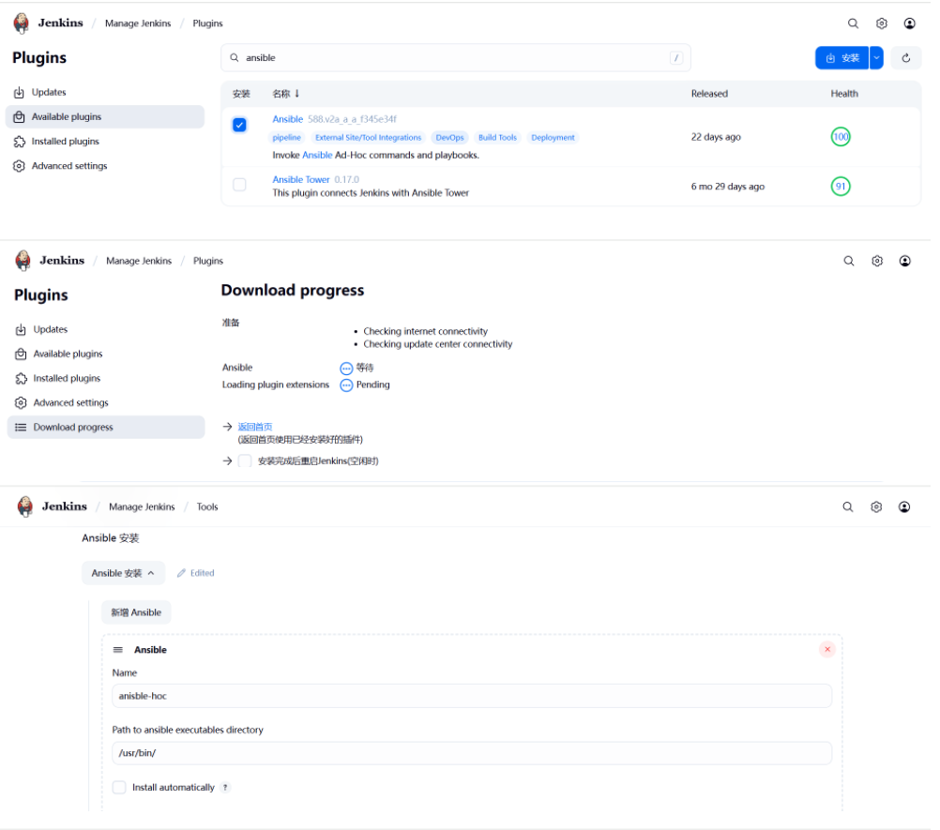The height and width of the screenshot is (830, 940).
Task: Click the slash shortcut hint in search box
Action: coord(675,57)
